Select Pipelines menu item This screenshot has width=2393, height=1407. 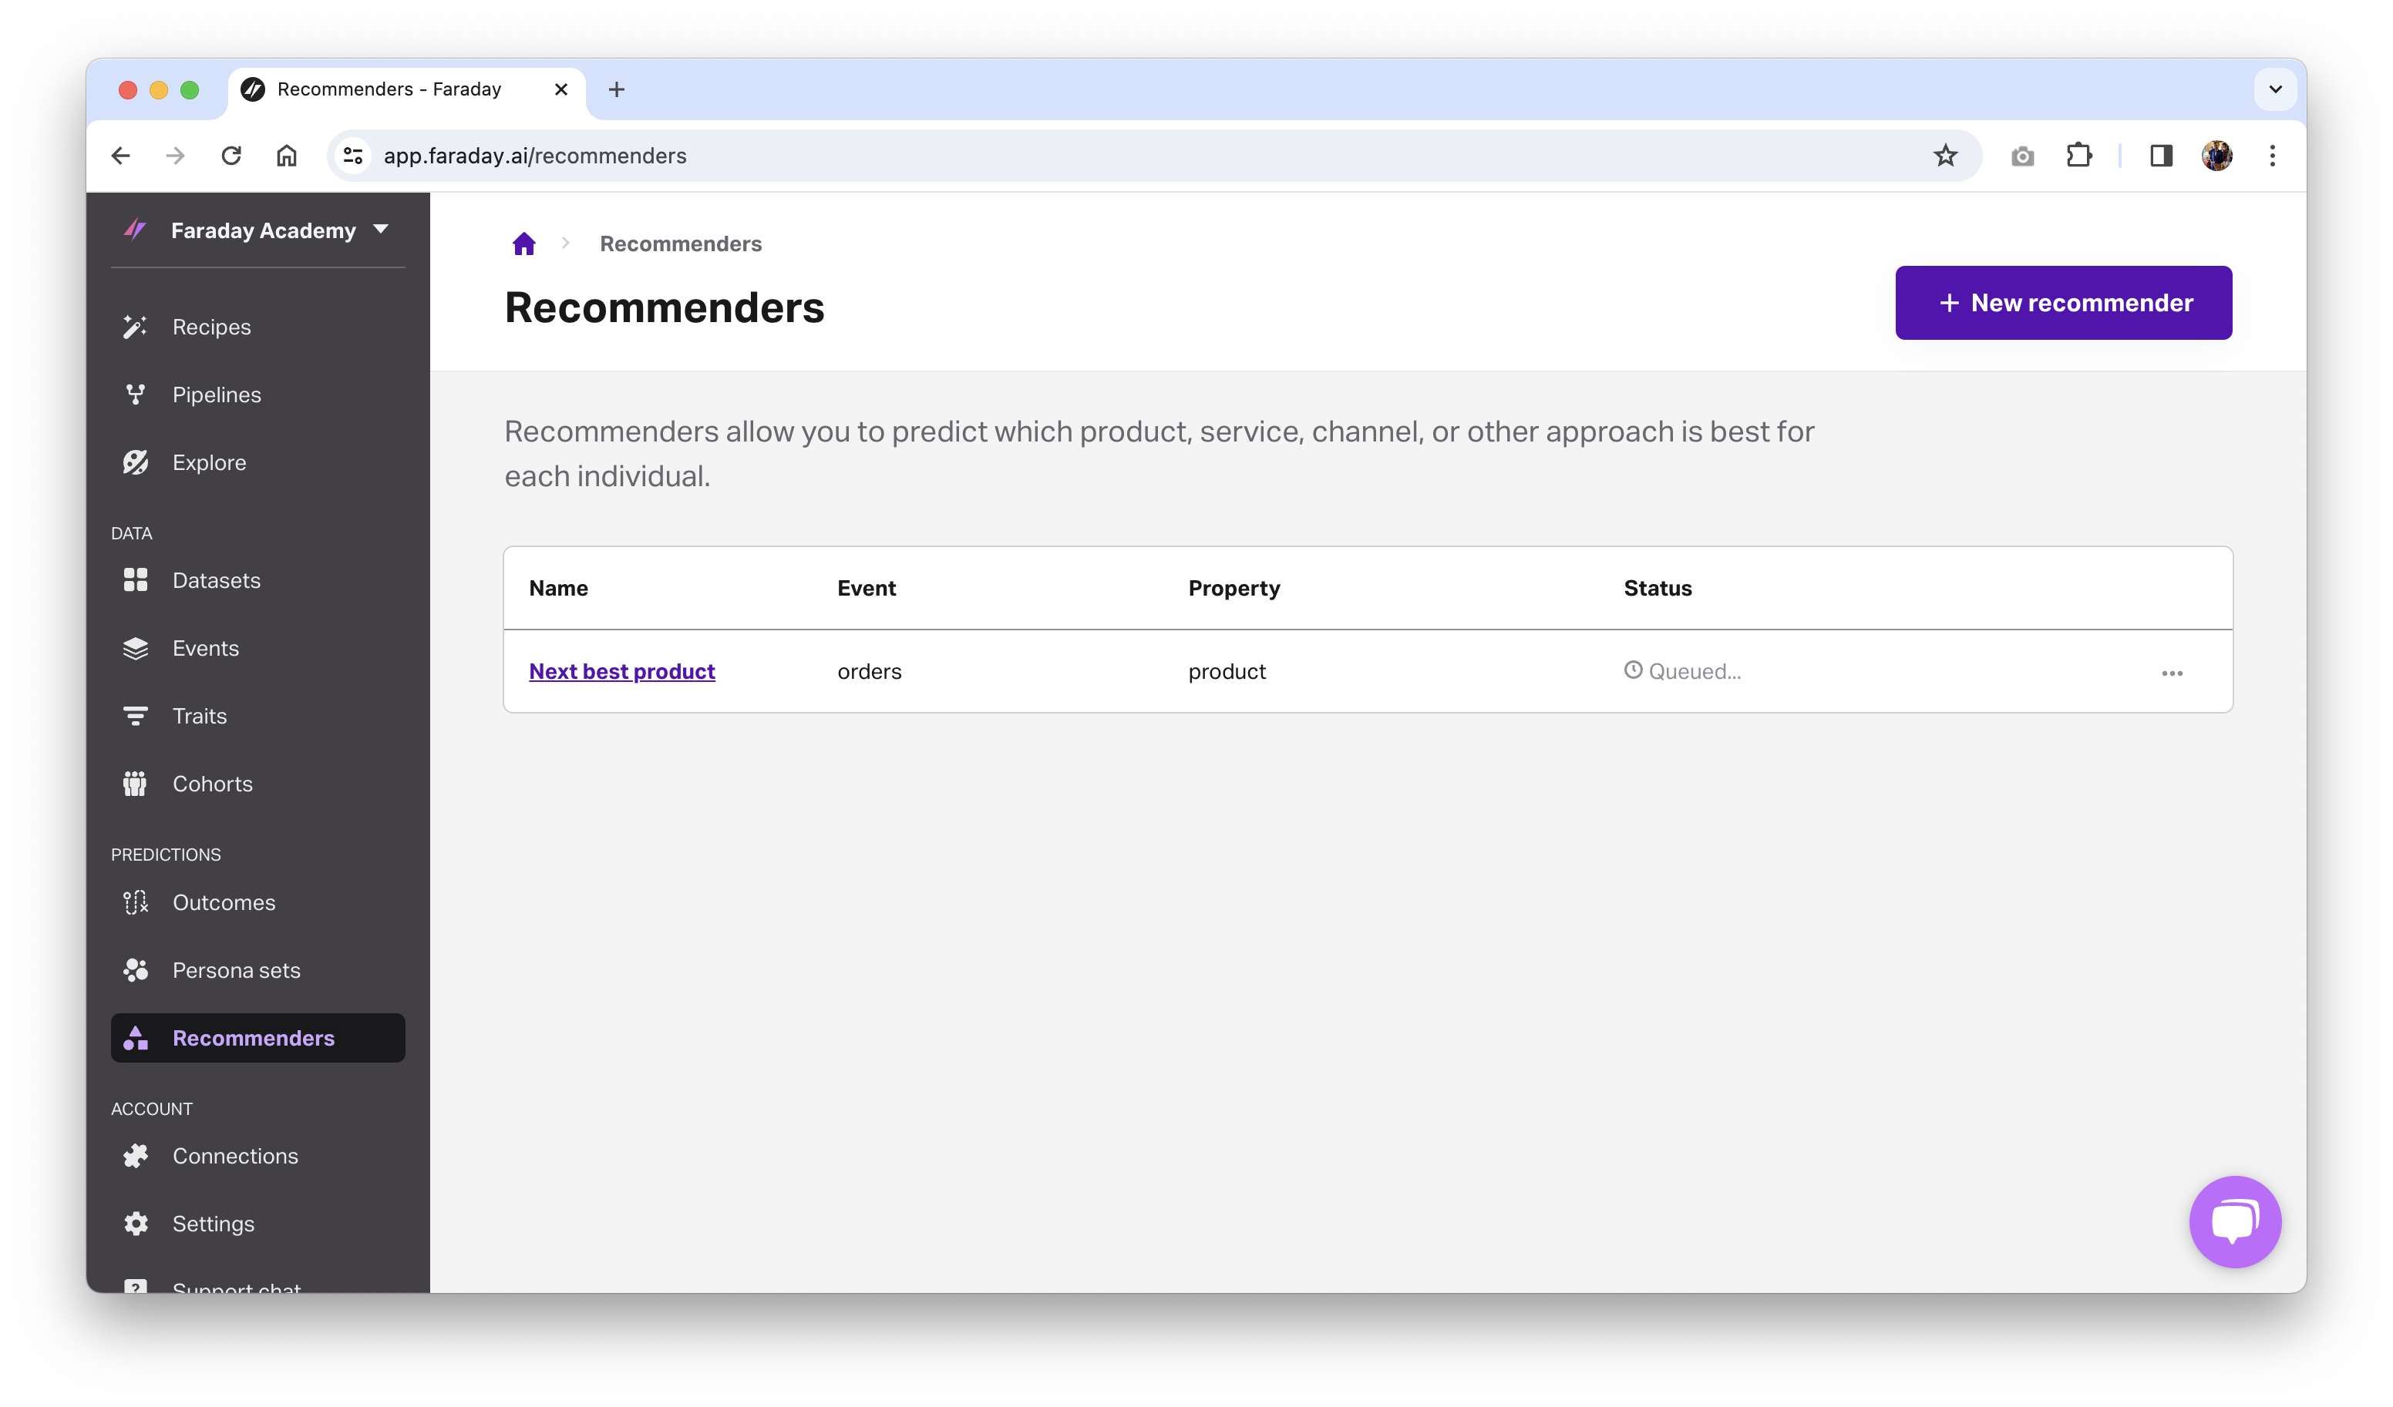coord(257,395)
